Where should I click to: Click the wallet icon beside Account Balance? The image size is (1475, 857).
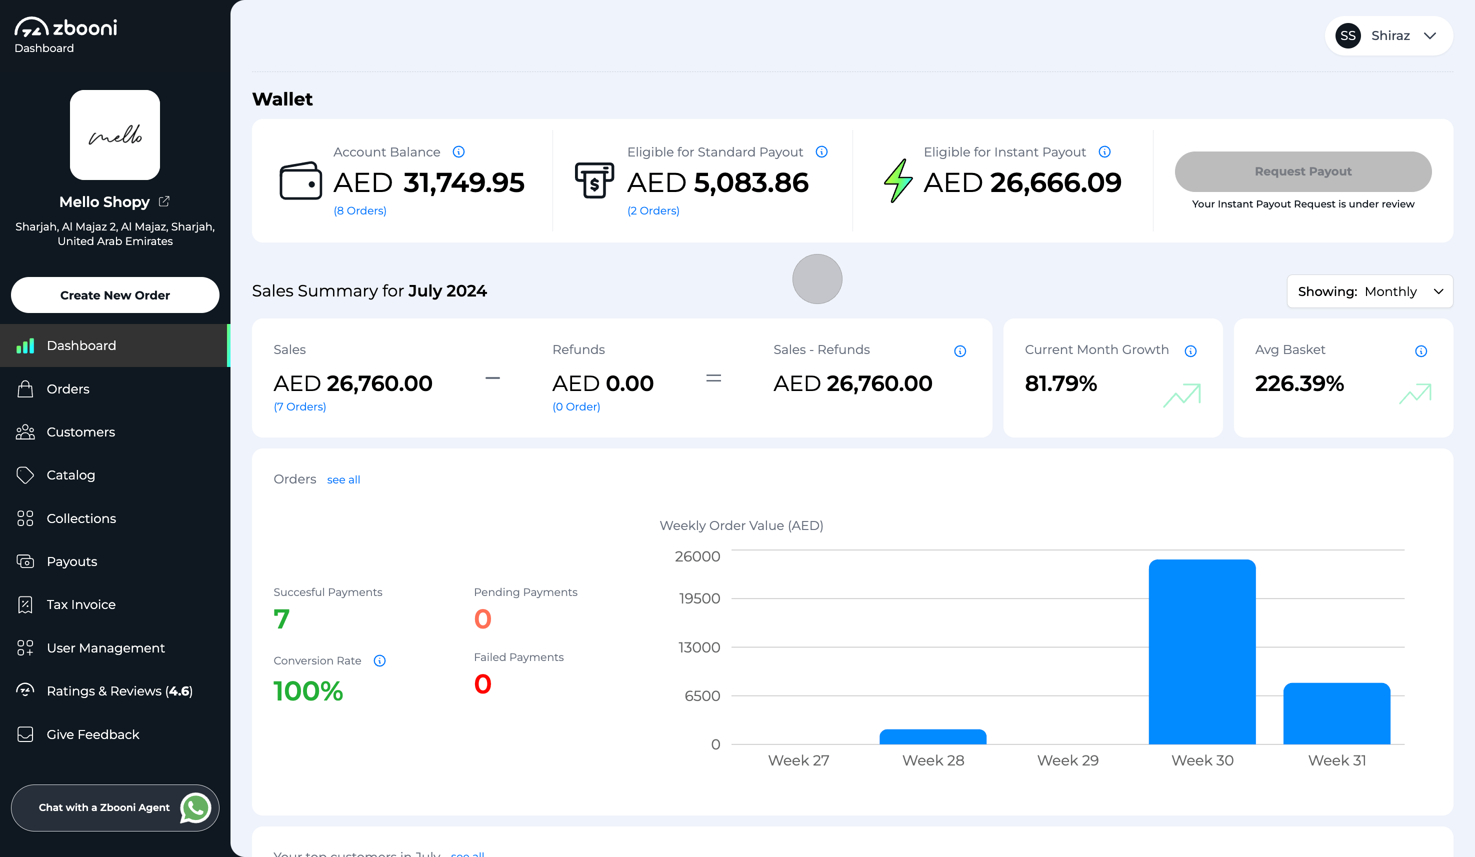[301, 181]
